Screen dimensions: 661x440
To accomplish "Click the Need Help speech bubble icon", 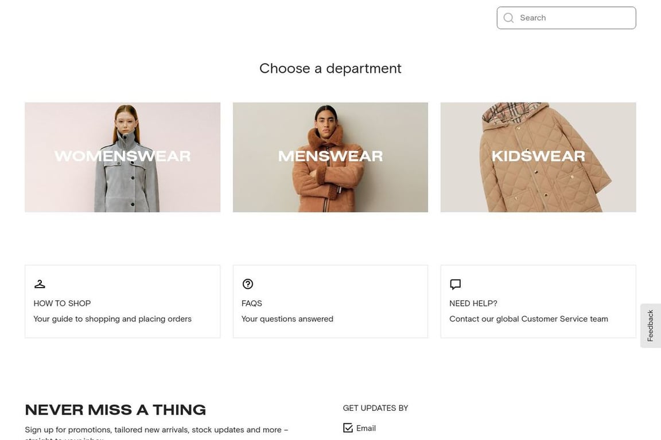I will click(x=455, y=284).
